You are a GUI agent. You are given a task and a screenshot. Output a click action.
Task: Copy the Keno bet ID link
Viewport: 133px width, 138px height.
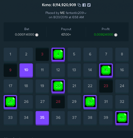(79, 5)
